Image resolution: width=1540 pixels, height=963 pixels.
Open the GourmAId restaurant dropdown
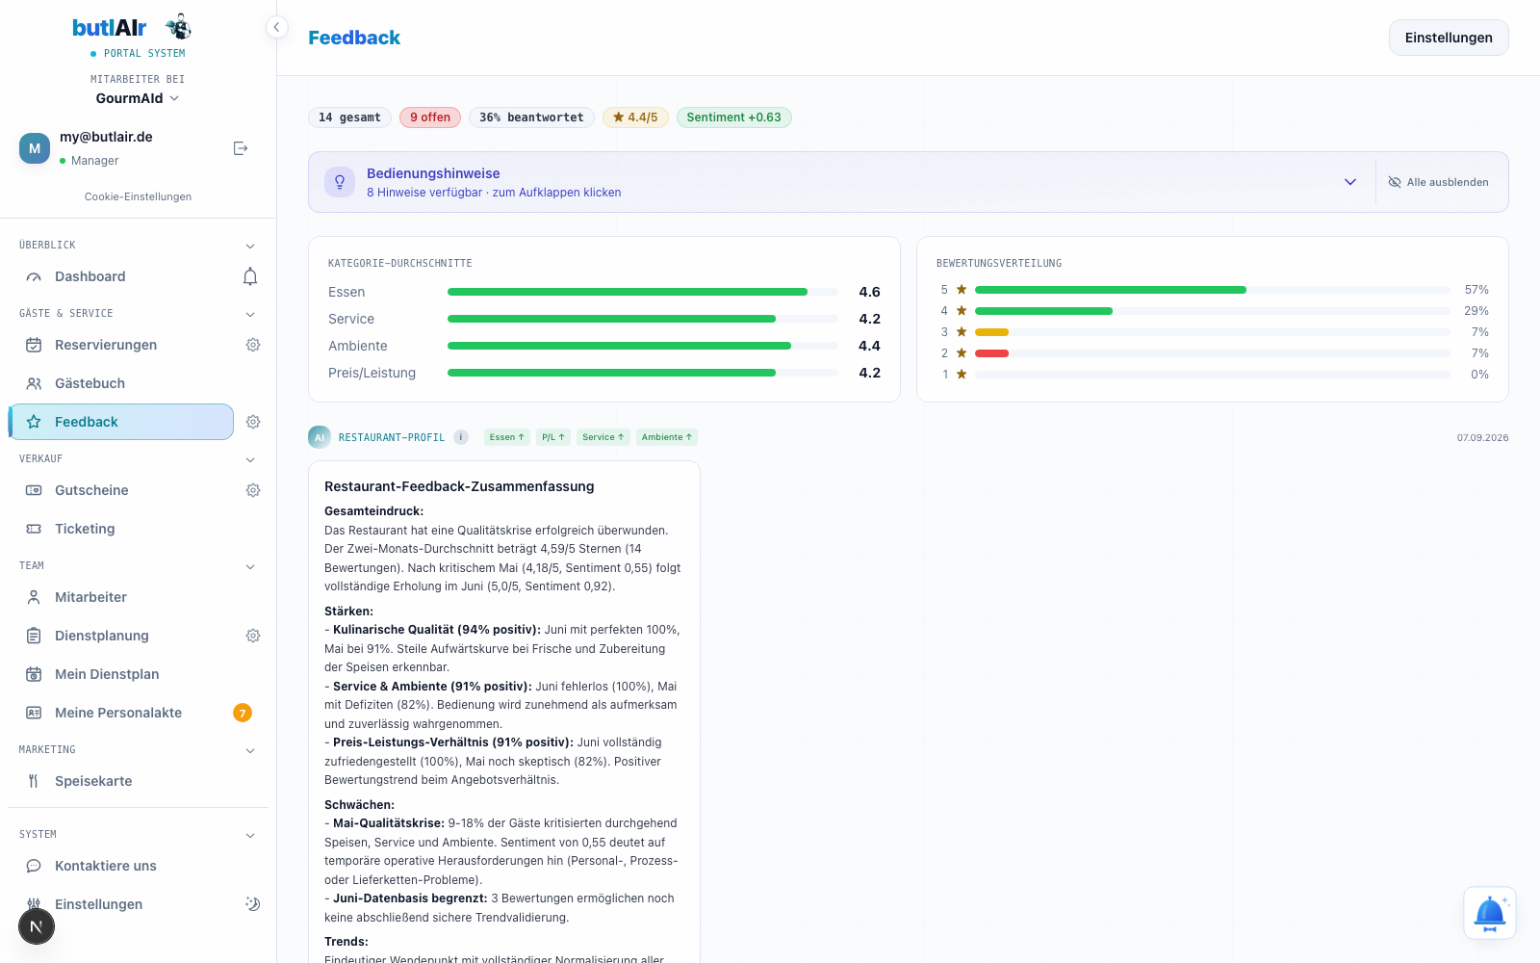pyautogui.click(x=138, y=98)
